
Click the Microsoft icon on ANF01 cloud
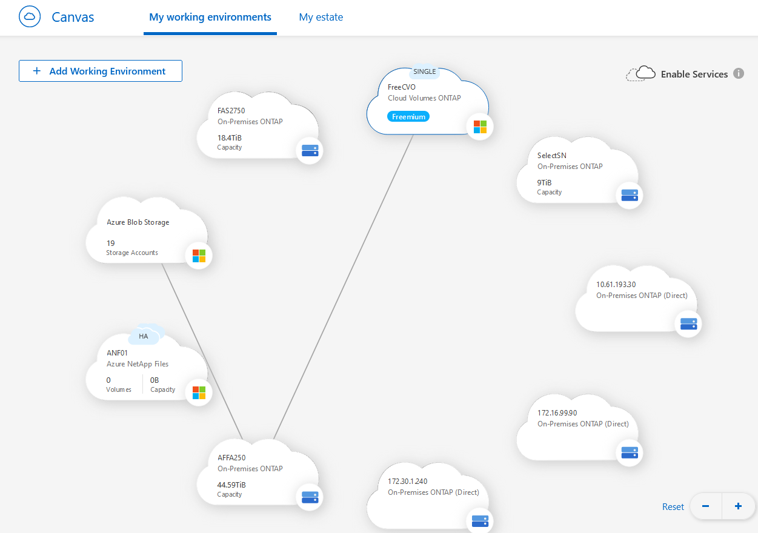199,392
